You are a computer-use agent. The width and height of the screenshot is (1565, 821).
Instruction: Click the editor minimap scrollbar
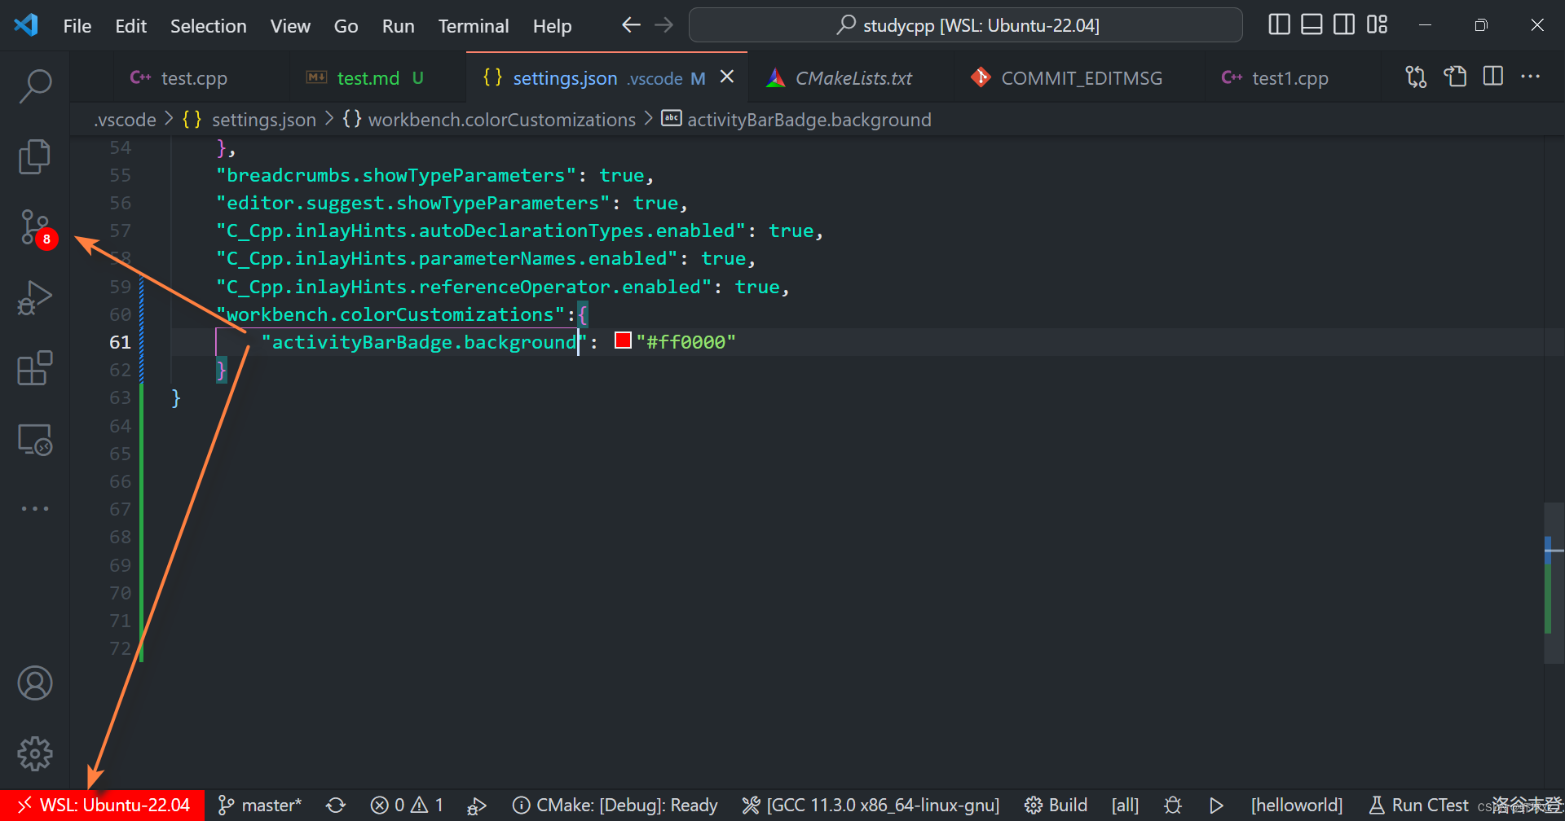[x=1554, y=582]
